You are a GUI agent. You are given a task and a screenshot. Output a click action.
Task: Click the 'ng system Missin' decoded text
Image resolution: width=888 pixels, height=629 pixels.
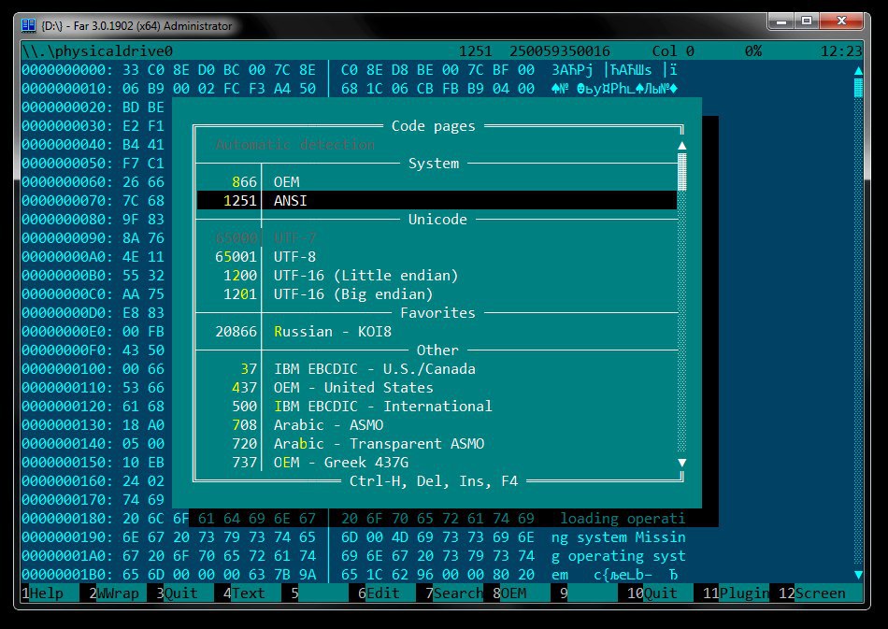point(618,536)
